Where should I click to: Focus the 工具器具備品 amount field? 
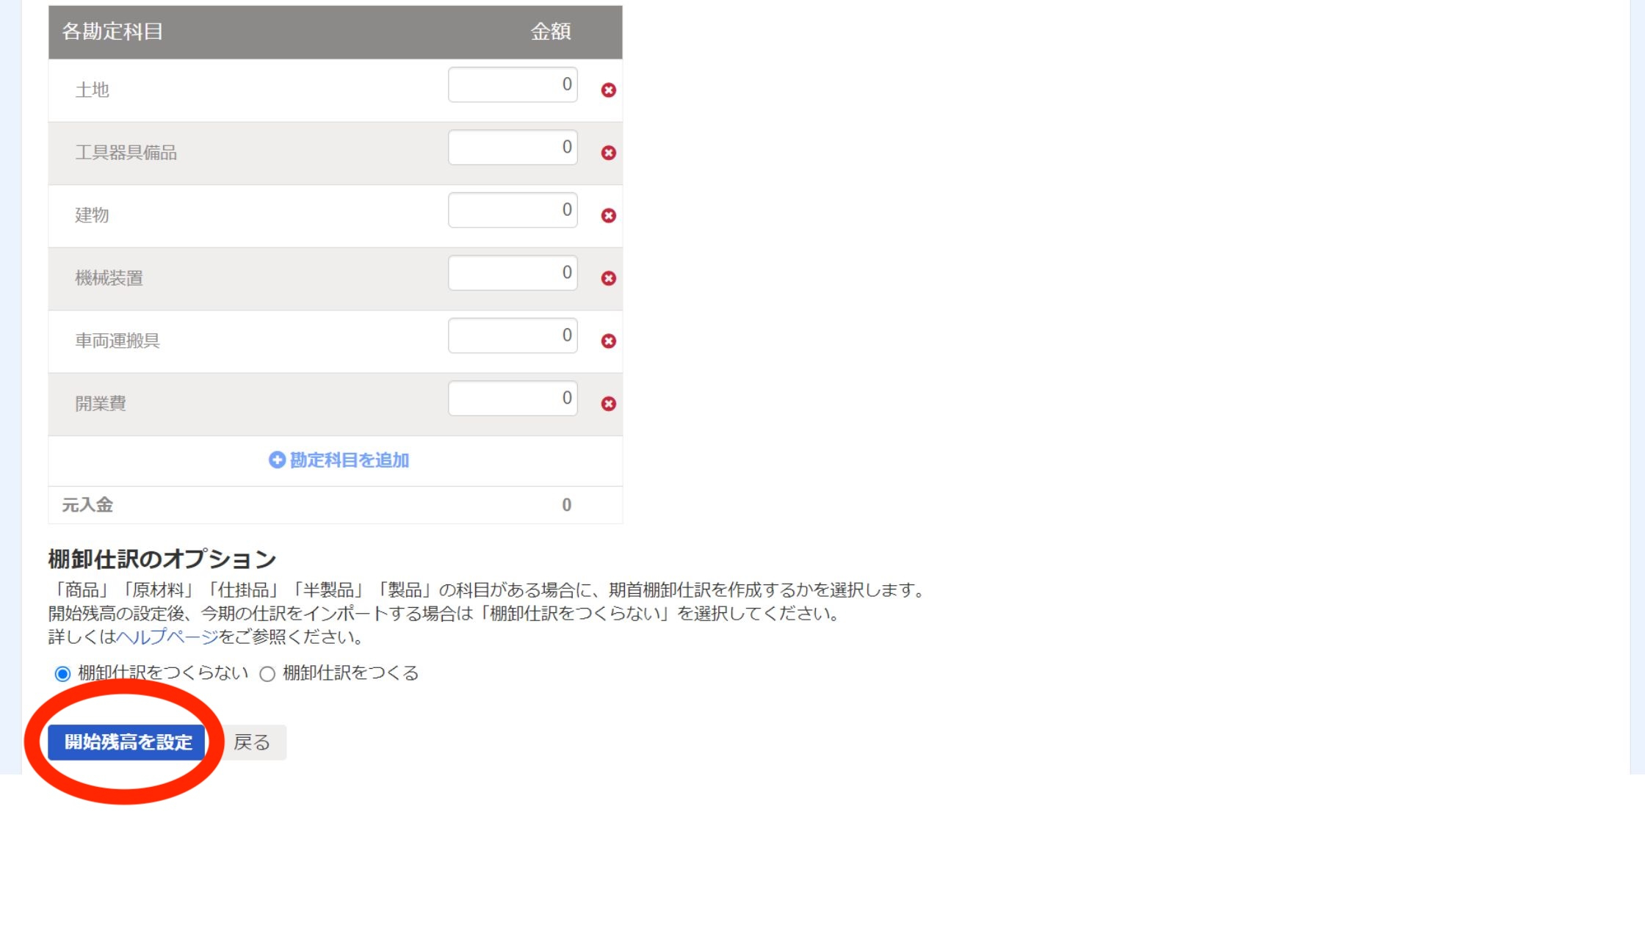pos(513,148)
